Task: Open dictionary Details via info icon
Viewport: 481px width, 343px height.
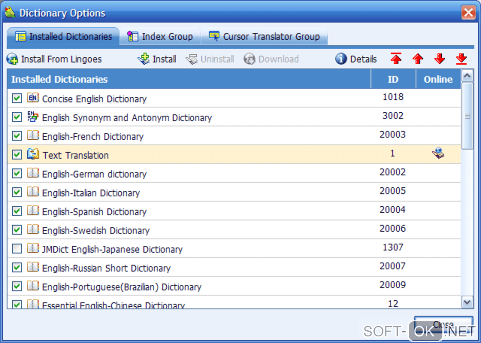Action: pyautogui.click(x=341, y=59)
